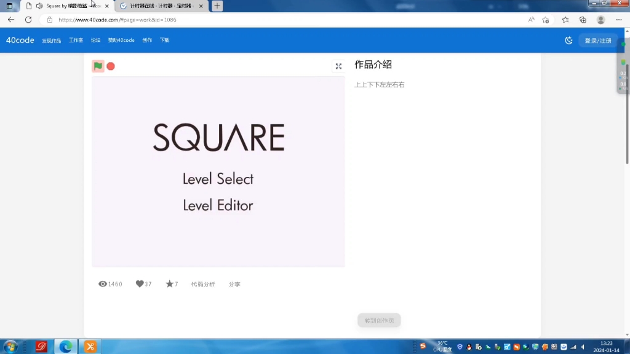Open 代码分析 code analysis
Viewport: 630px width, 354px height.
pos(203,284)
